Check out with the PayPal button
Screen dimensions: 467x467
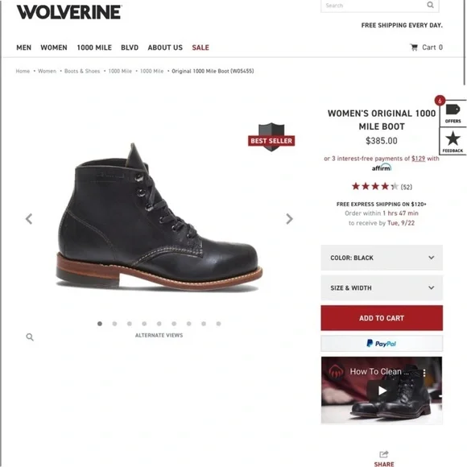pyautogui.click(x=382, y=344)
